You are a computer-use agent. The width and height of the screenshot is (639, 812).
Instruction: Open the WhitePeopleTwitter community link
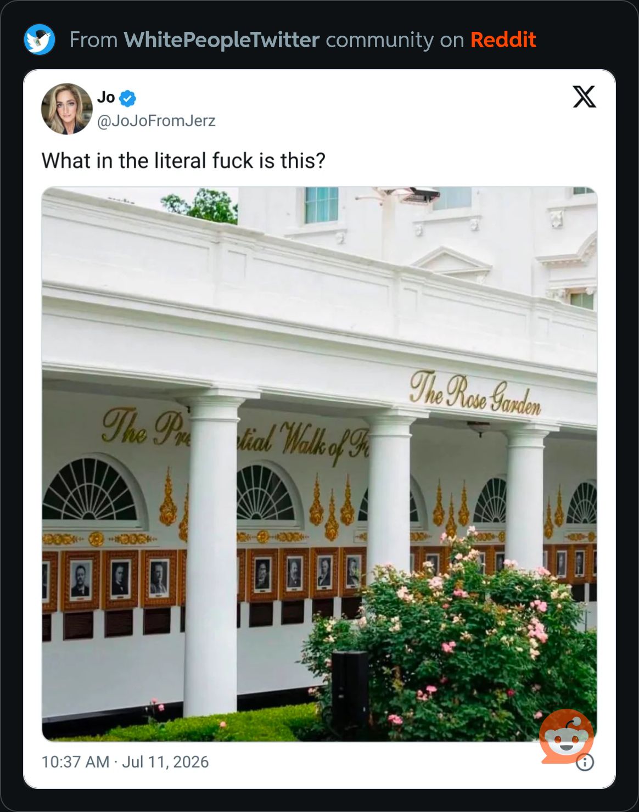click(222, 40)
